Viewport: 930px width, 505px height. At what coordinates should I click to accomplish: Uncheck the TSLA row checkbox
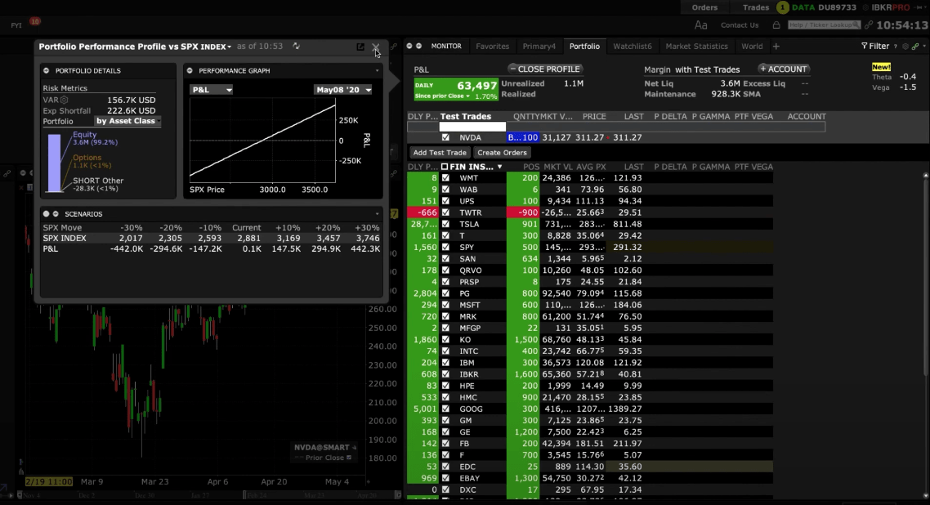tap(445, 224)
